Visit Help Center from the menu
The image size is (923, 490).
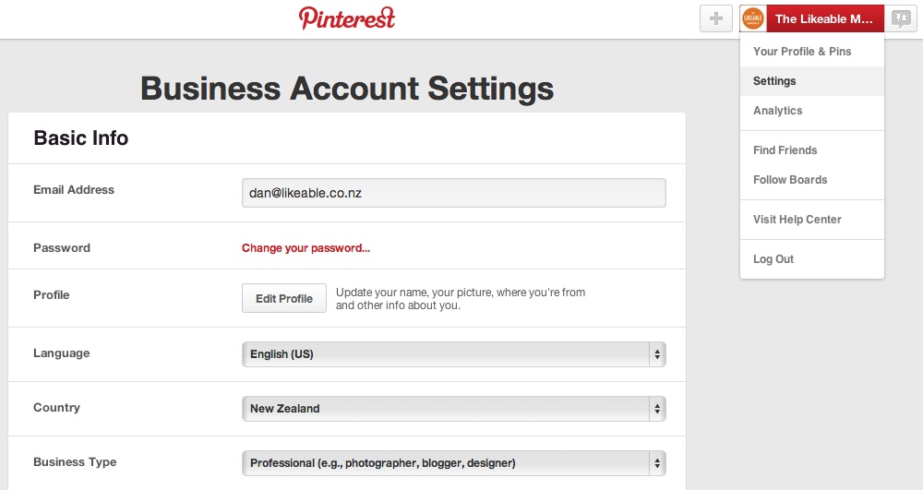(797, 220)
